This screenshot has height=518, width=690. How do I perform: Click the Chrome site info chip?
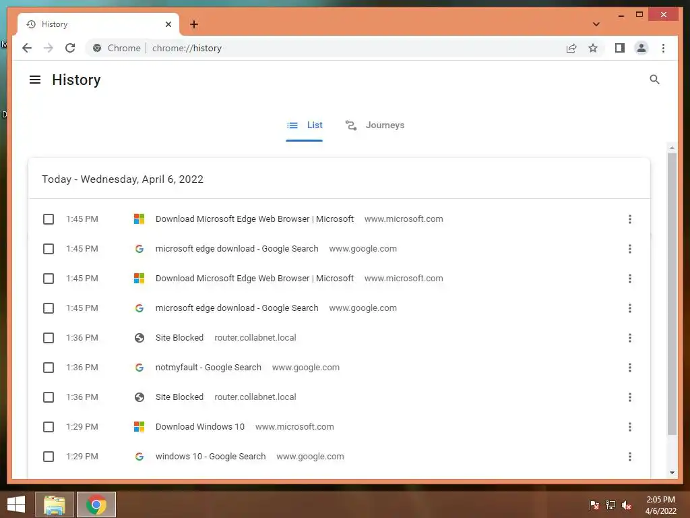coord(117,48)
